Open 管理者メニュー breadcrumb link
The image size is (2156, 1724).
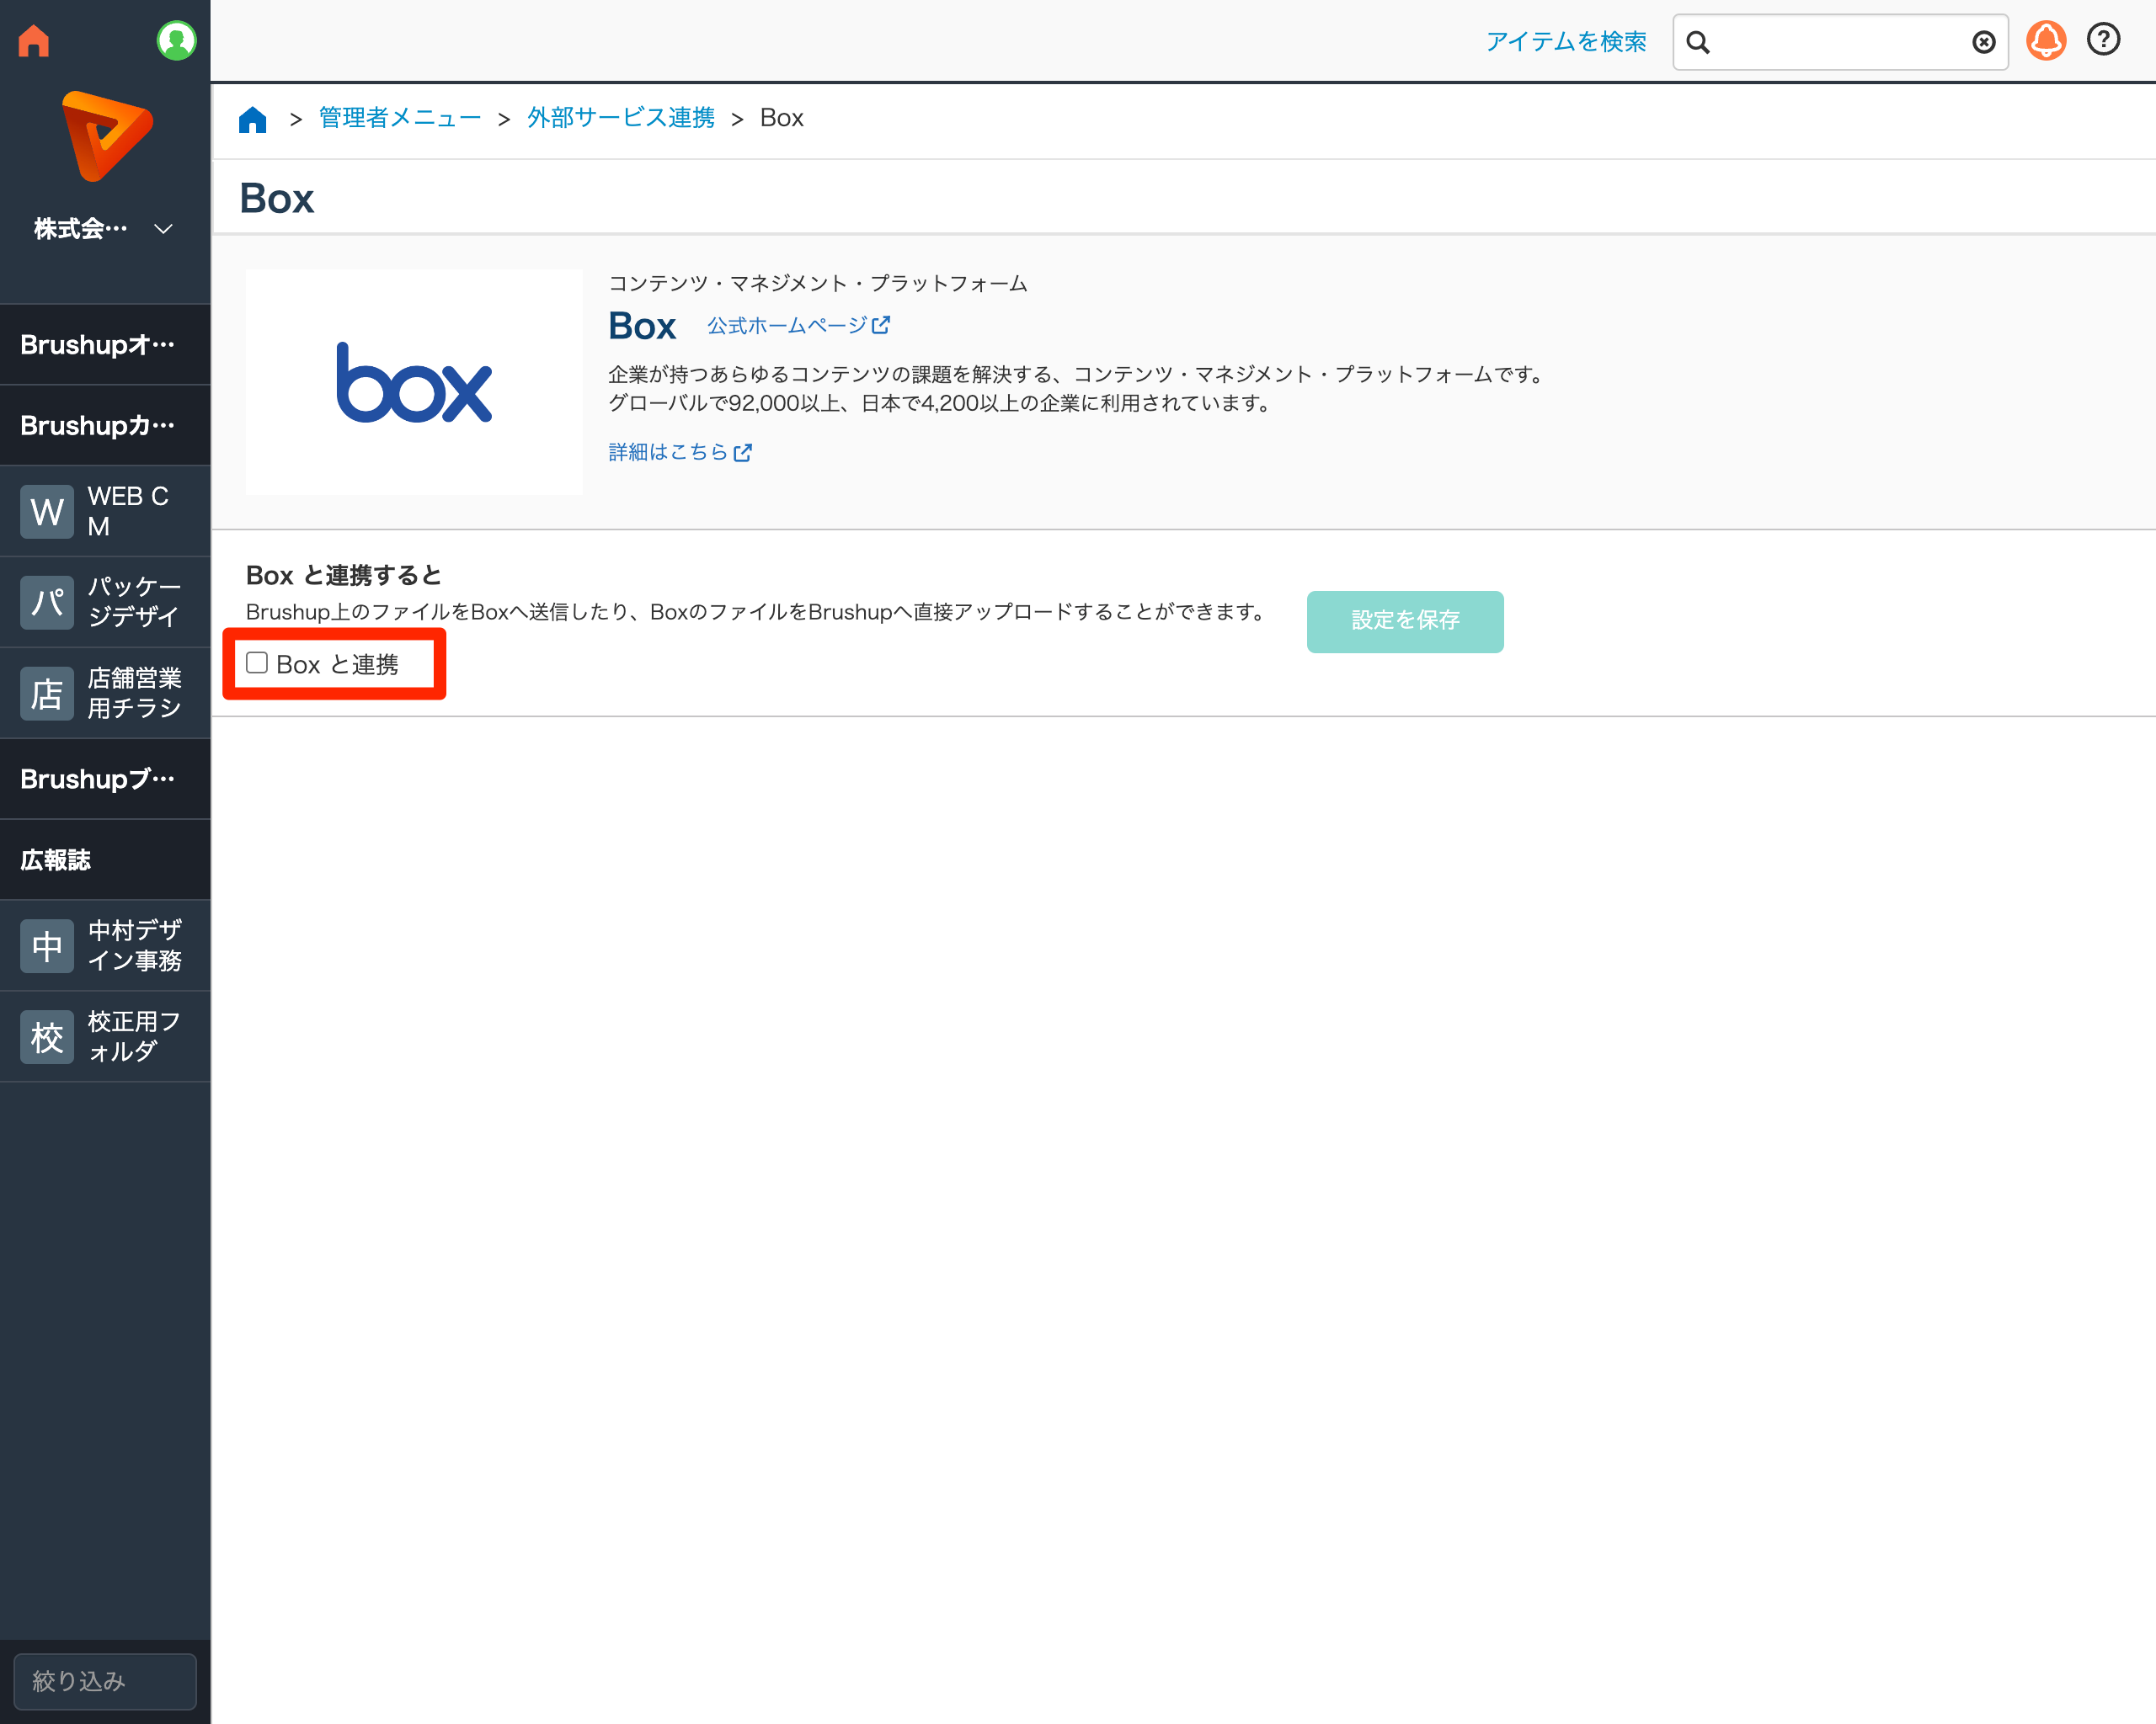(400, 118)
